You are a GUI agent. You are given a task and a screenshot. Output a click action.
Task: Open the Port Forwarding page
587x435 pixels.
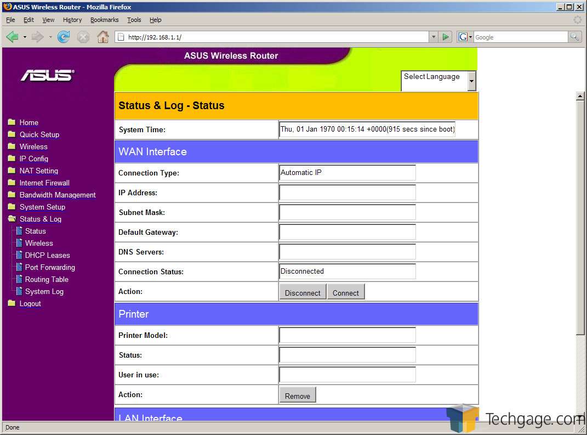50,267
